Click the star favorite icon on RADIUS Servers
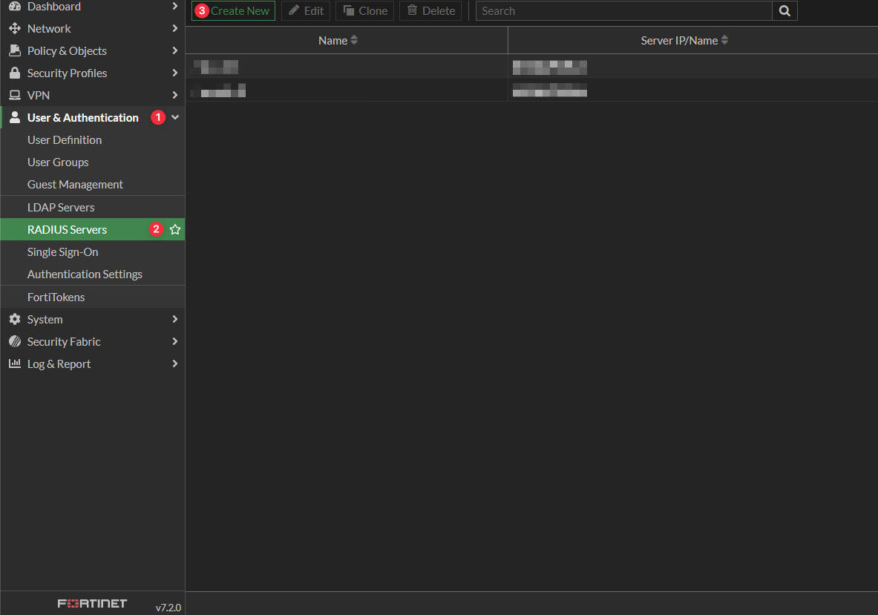The height and width of the screenshot is (615, 878). (175, 230)
